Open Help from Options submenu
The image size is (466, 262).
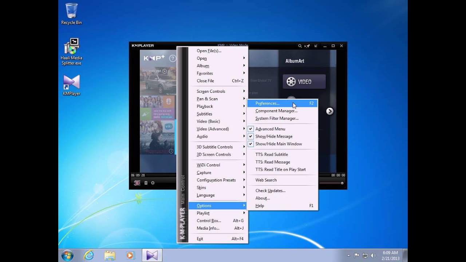click(x=282, y=206)
